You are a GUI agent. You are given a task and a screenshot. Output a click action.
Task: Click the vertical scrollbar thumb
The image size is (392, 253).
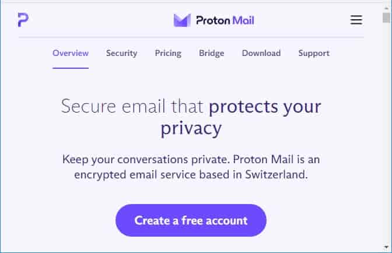tap(387, 17)
